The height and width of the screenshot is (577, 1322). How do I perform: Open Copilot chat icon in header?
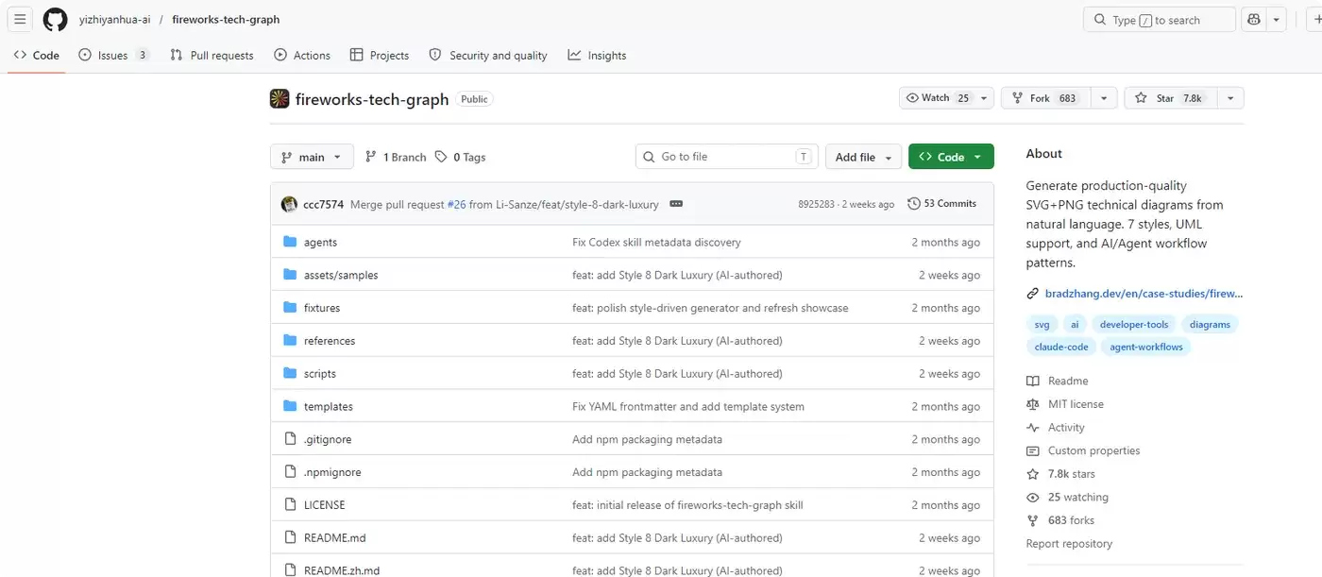[1254, 19]
